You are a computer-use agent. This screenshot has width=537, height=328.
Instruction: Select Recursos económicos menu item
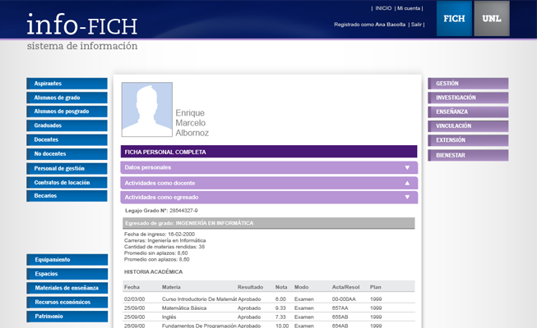tap(67, 303)
